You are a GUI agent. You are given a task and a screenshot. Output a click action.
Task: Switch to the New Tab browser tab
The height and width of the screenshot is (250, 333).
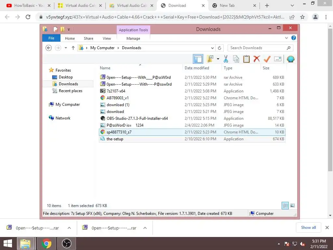tap(234, 6)
